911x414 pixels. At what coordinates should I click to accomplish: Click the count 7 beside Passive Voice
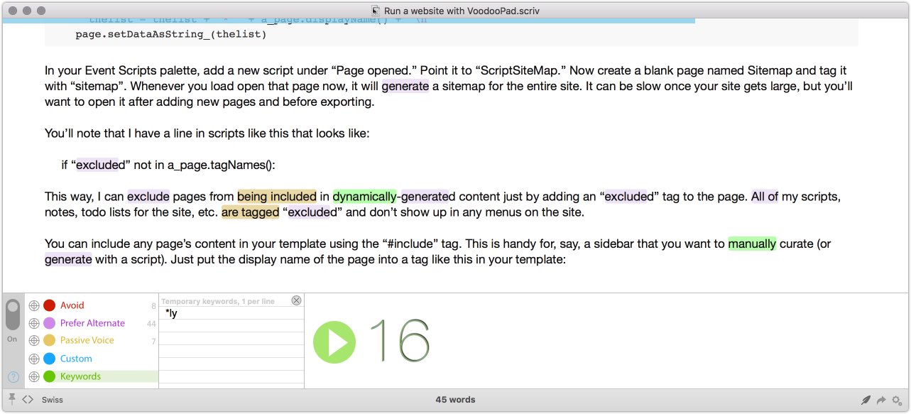coord(153,342)
